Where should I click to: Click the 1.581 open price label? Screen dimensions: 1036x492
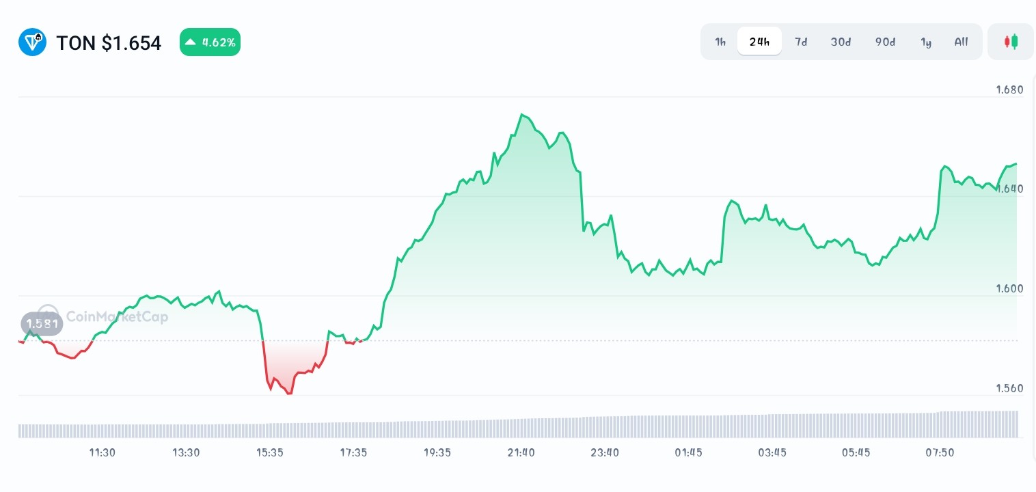[42, 324]
